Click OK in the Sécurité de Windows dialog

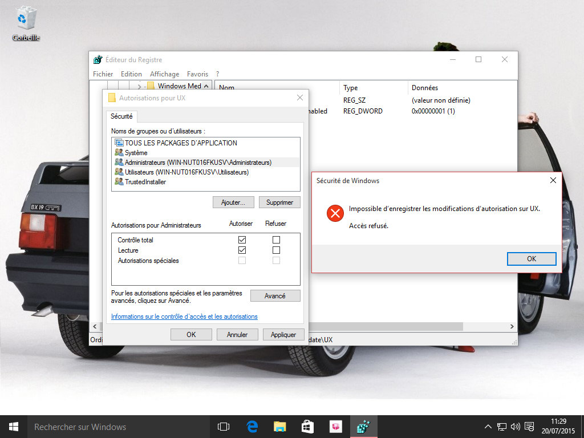pyautogui.click(x=531, y=259)
